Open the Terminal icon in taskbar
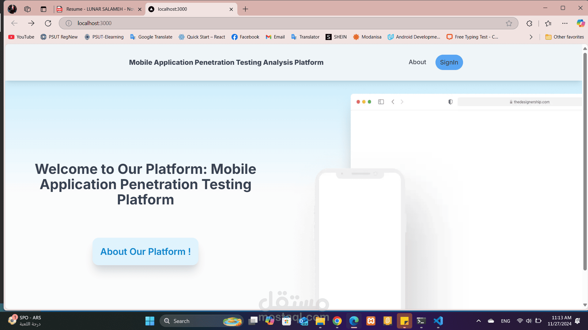588x330 pixels. pos(421,321)
